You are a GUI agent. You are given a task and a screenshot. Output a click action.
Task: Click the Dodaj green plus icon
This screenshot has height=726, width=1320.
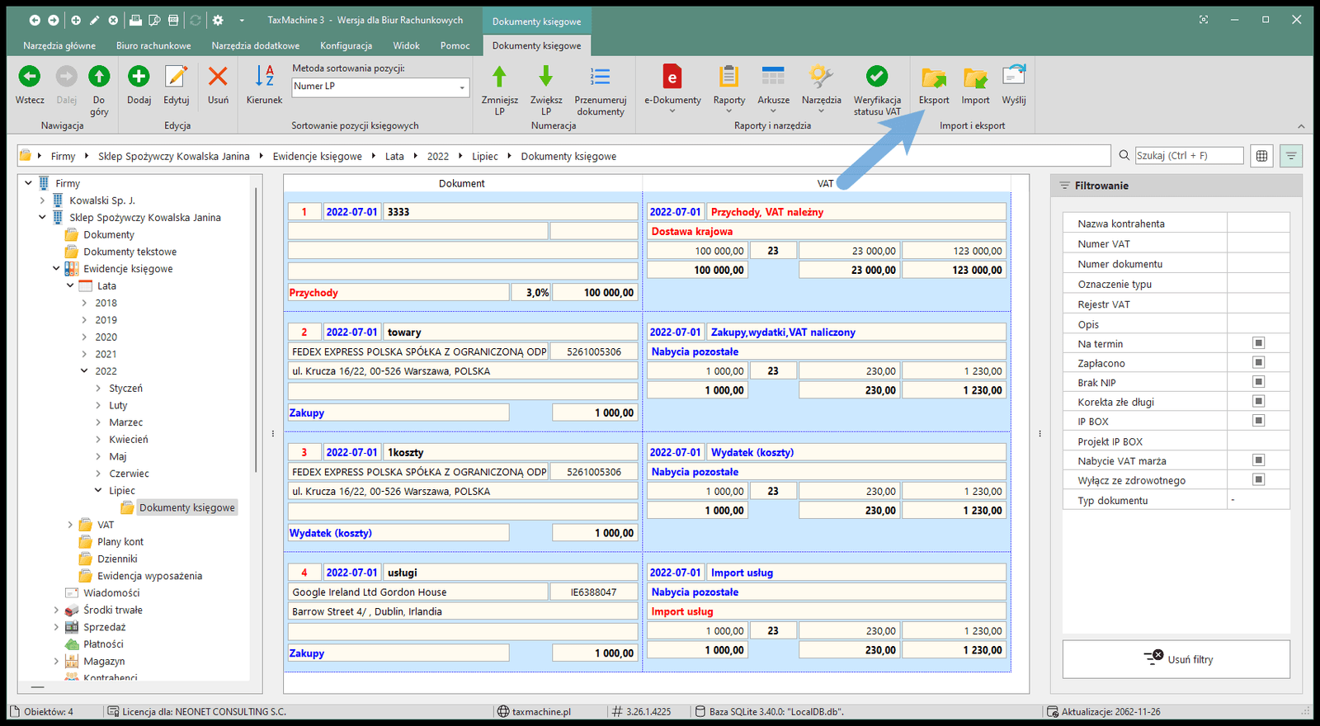tap(139, 78)
